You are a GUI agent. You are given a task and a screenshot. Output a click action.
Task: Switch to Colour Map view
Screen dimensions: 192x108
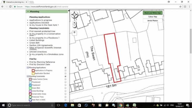click(x=152, y=17)
